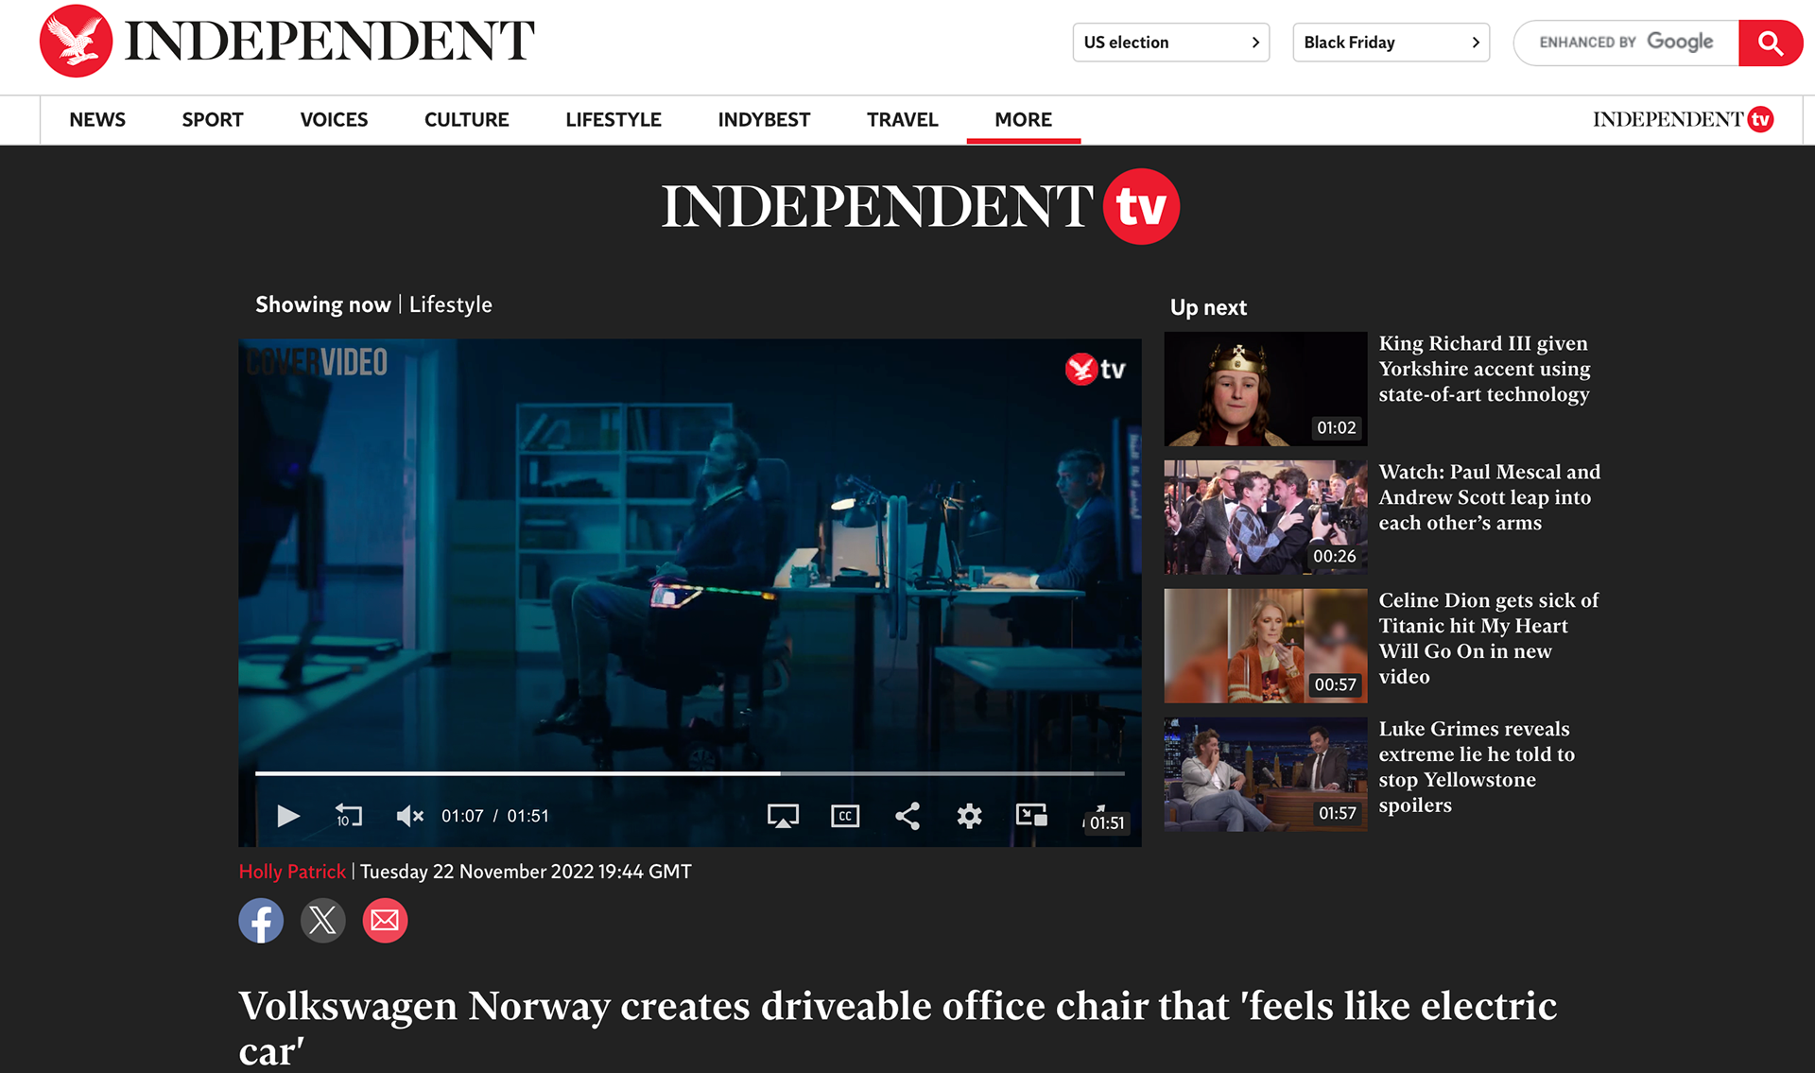
Task: Open the LIFESTYLE menu
Action: (x=614, y=120)
